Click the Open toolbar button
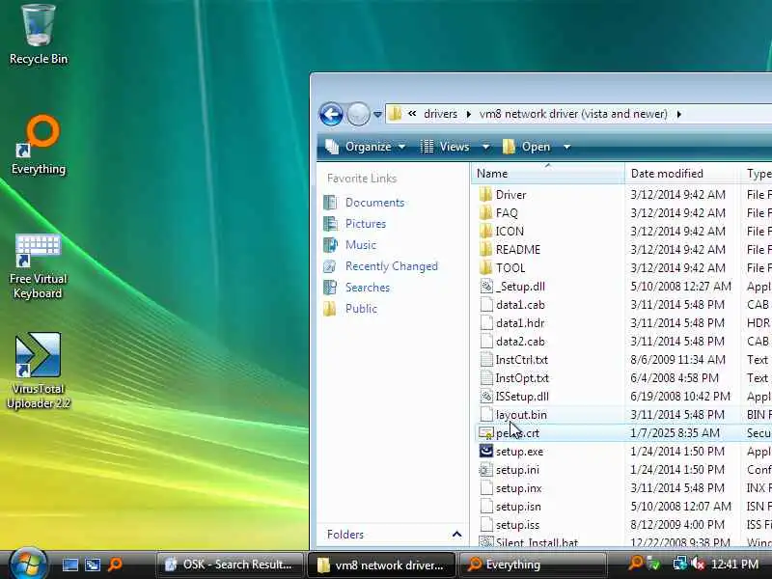 [x=526, y=147]
